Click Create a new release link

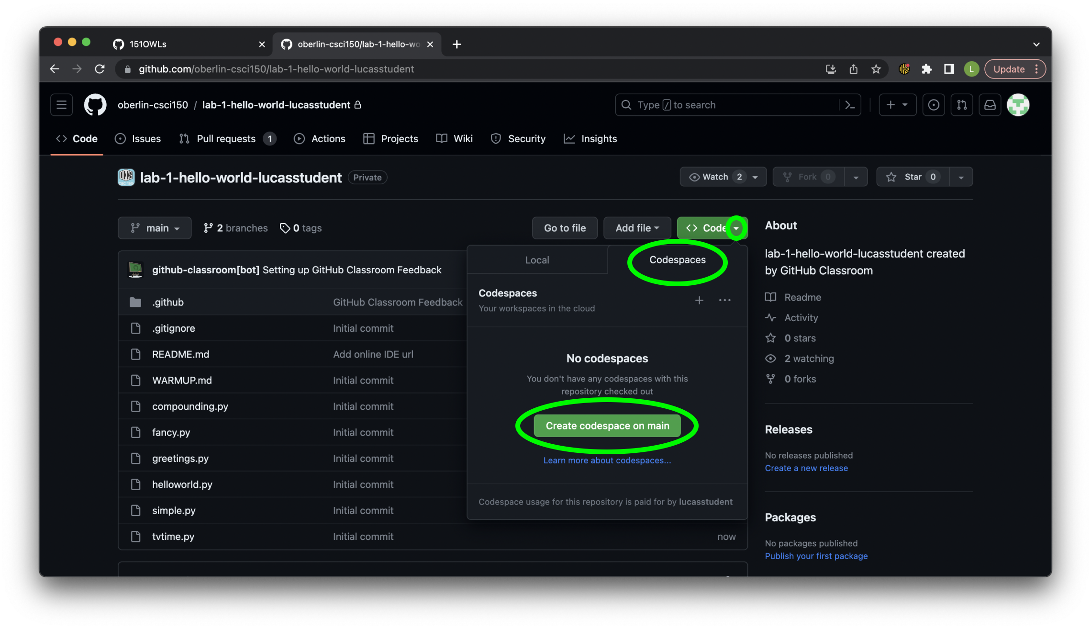[806, 468]
